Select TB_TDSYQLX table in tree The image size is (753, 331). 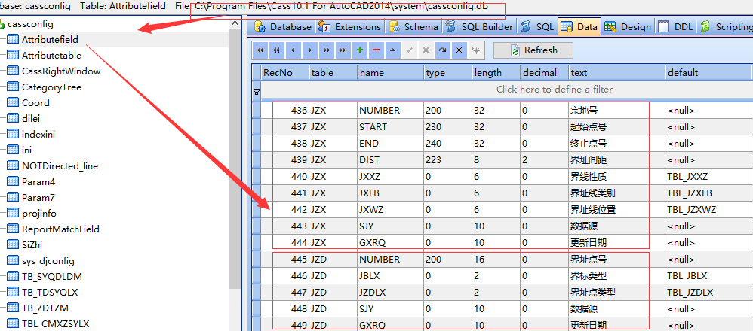click(50, 293)
